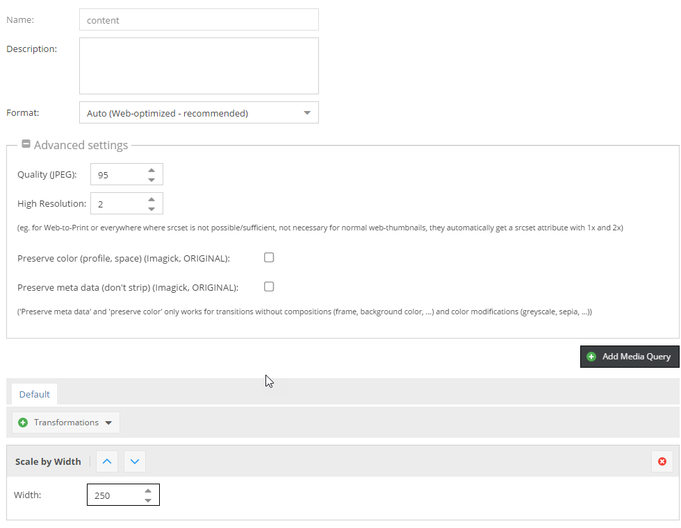Click the Add Media Query button
This screenshot has height=528, width=681.
tap(630, 357)
